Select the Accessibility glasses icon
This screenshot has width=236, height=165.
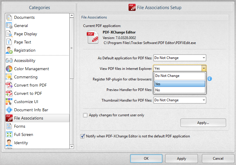9,61
